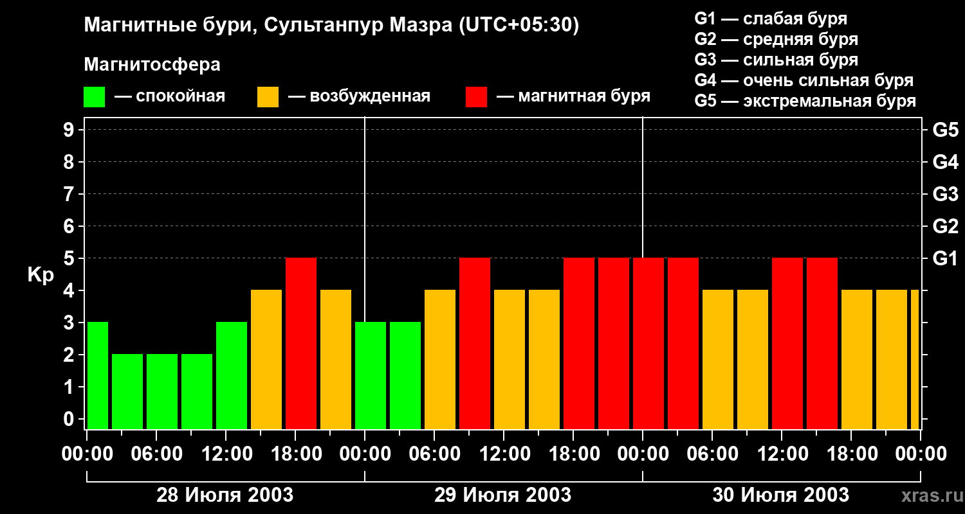
Task: Click the orange bar above 18:00 on 30 Июля
Action: pos(857,360)
